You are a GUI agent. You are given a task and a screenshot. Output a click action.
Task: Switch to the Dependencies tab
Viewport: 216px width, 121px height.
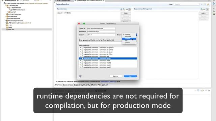coord(68,85)
